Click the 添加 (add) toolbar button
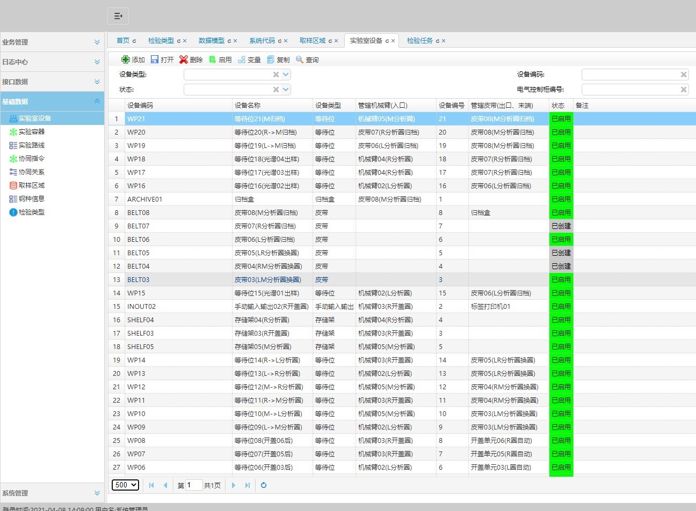The image size is (696, 511). click(x=133, y=60)
